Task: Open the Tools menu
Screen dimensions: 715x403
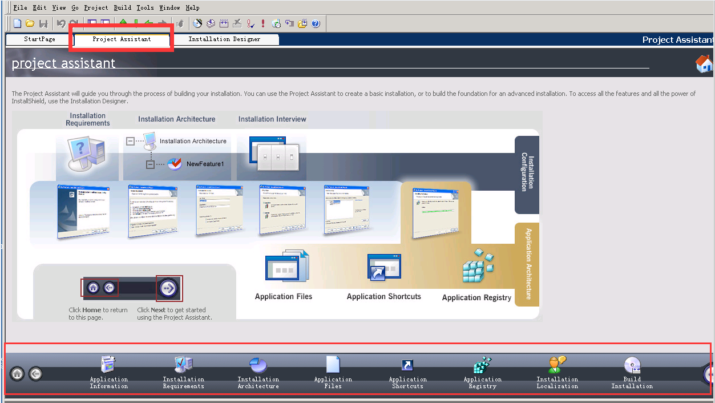Action: click(x=145, y=7)
